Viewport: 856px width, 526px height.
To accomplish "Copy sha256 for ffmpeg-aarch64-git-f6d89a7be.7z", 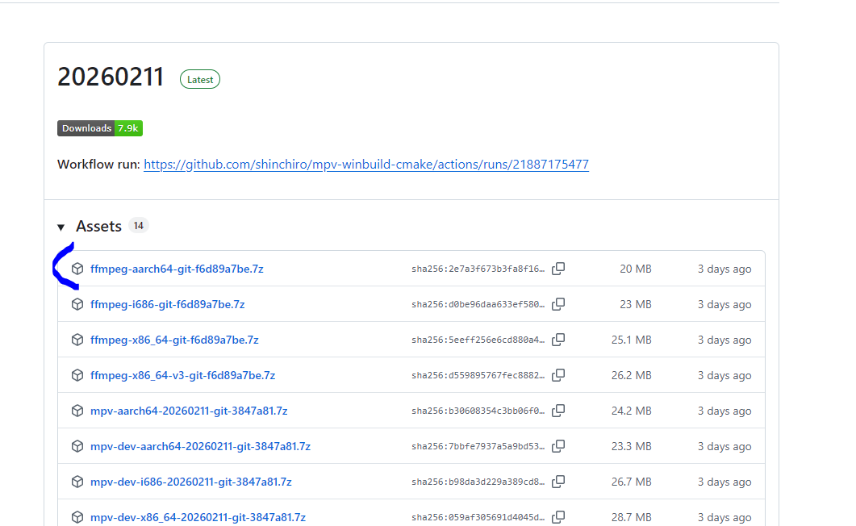I will pos(558,269).
